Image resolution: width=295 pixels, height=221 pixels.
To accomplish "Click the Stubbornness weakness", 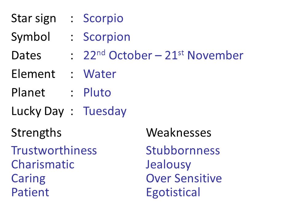I will pos(183,150).
